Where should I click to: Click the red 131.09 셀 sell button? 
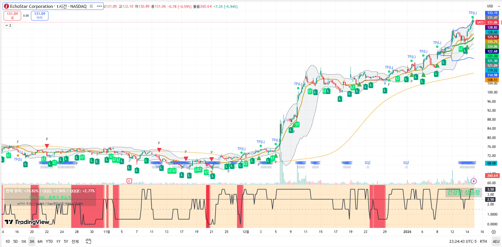point(12,16)
